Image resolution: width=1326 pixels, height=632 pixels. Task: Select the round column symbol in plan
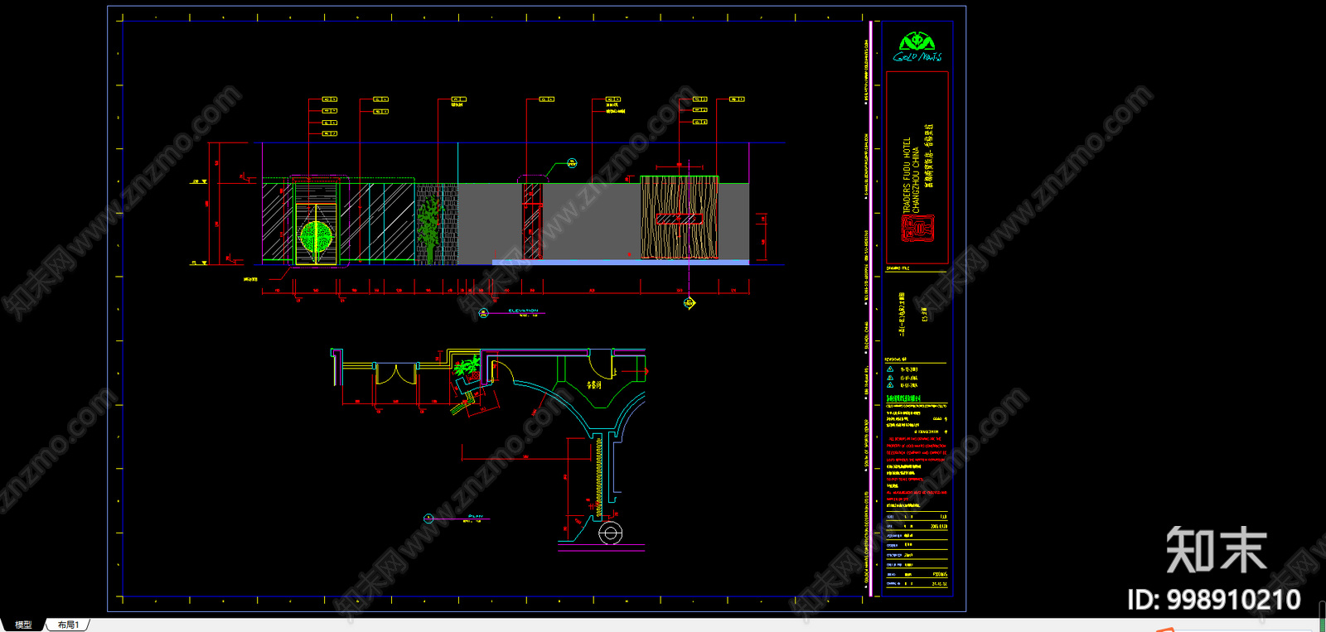610,533
